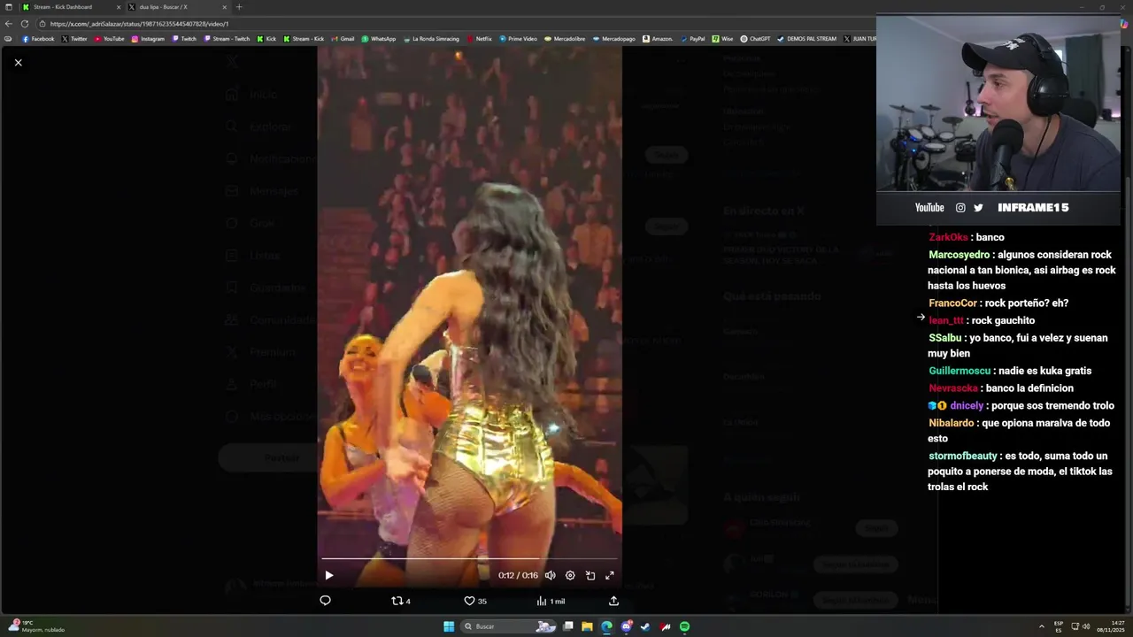Mute the video volume
Viewport: 1133px width, 637px height.
coord(550,575)
